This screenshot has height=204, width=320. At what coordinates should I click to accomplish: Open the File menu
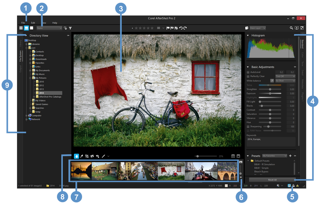(23, 23)
